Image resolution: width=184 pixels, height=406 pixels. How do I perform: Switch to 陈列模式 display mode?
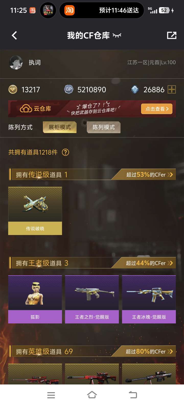[103, 127]
